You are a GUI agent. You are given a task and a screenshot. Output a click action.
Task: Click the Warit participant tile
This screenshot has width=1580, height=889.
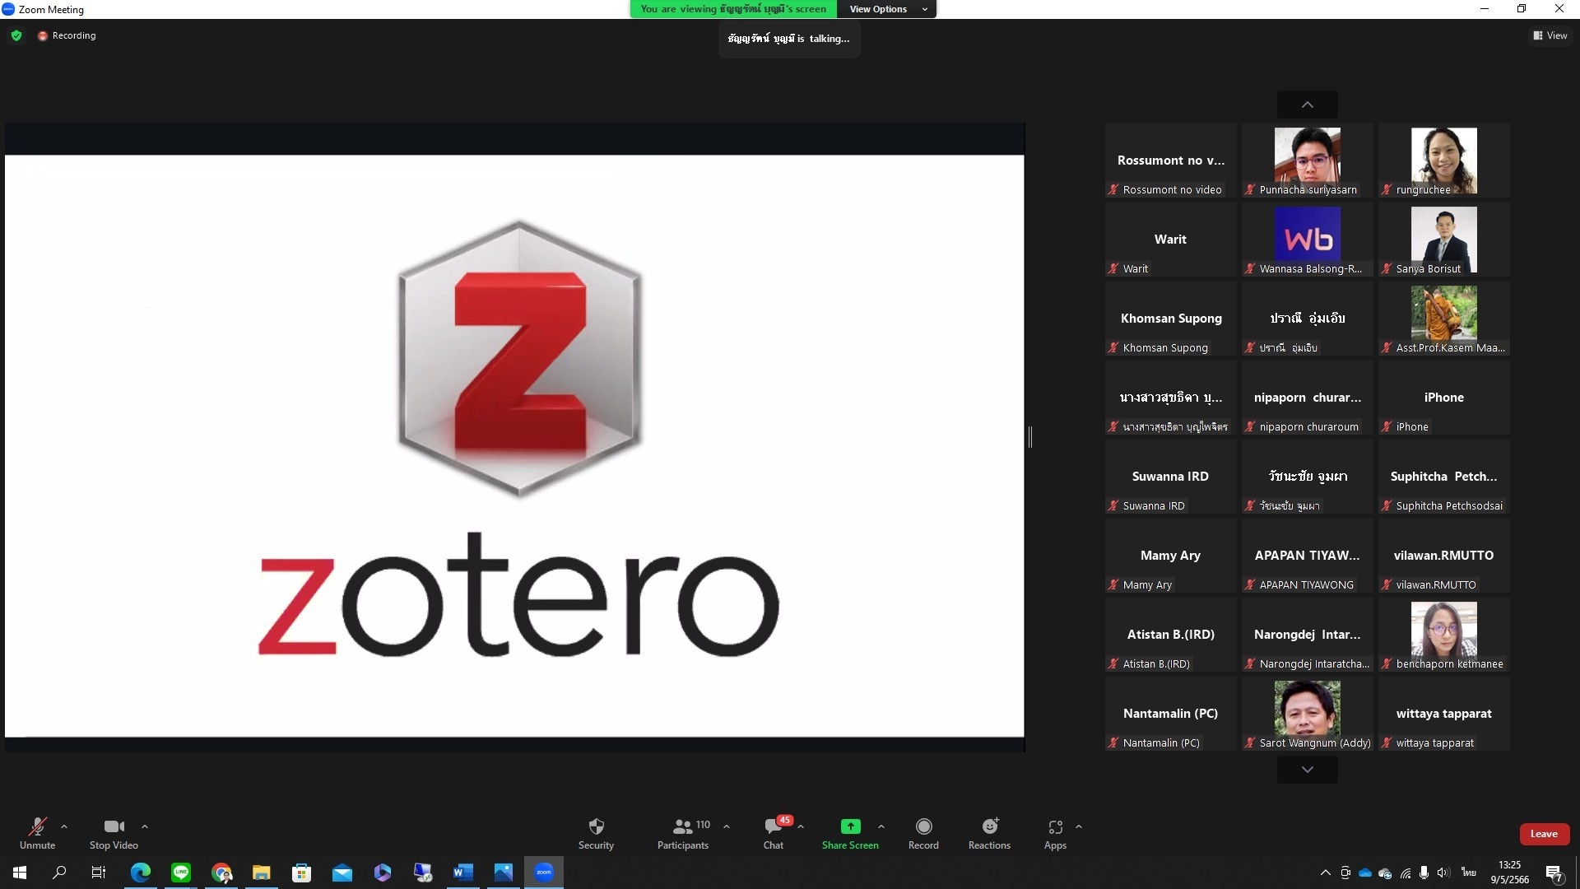(1170, 240)
